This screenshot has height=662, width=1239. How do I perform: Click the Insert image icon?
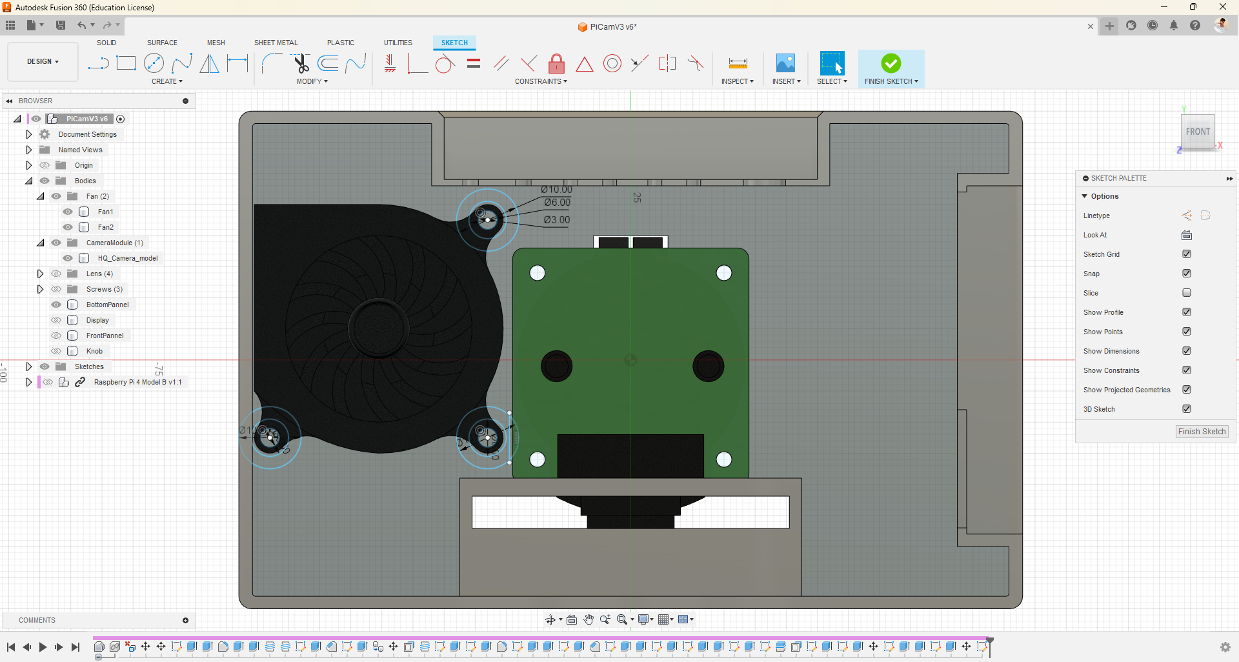tap(785, 63)
